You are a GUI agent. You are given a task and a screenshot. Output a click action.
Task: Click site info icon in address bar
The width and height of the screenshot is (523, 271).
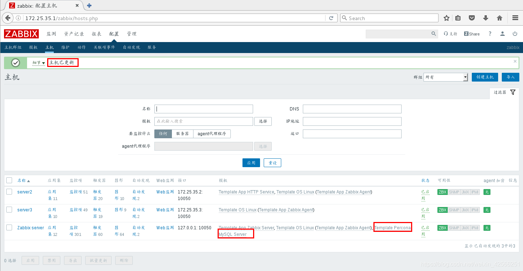19,18
